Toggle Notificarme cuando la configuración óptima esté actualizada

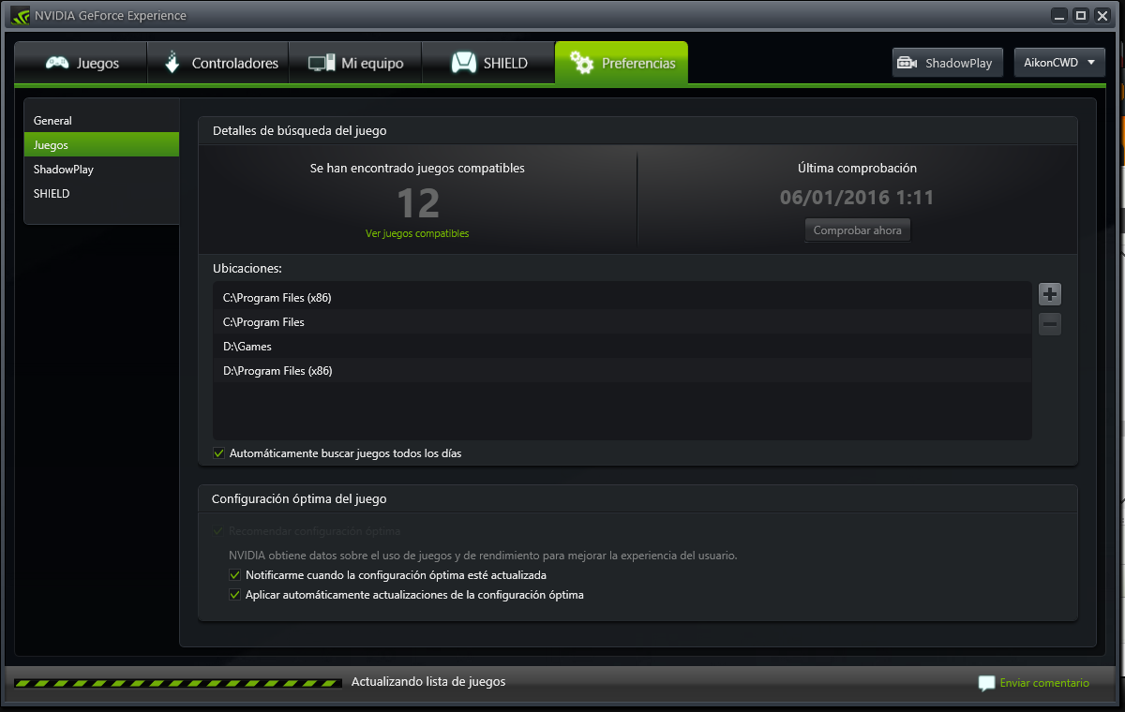(x=235, y=575)
